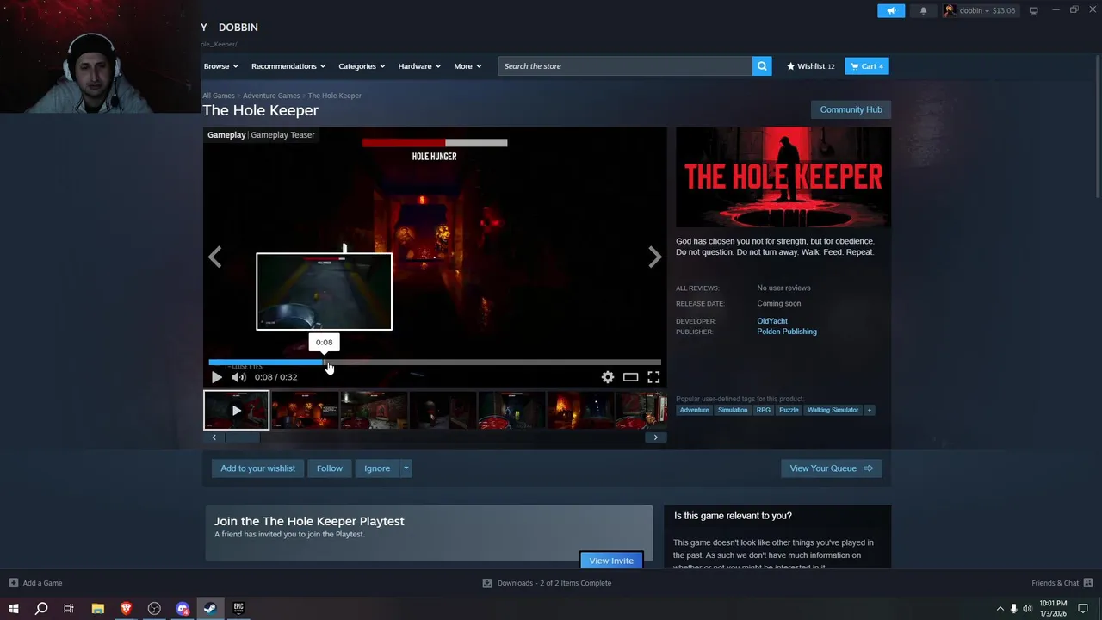Select the Gameplay video label
The image size is (1102, 620).
coord(226,135)
